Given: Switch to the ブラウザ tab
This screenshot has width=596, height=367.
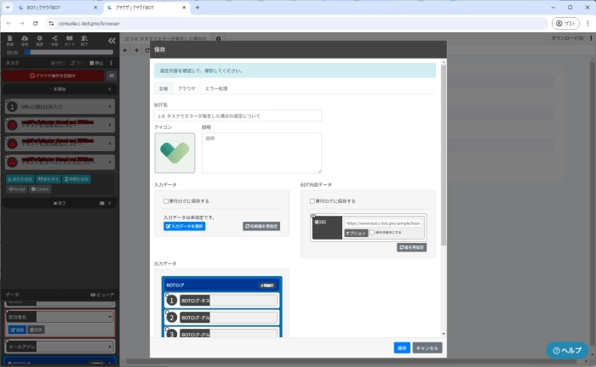Looking at the screenshot, I should [186, 88].
